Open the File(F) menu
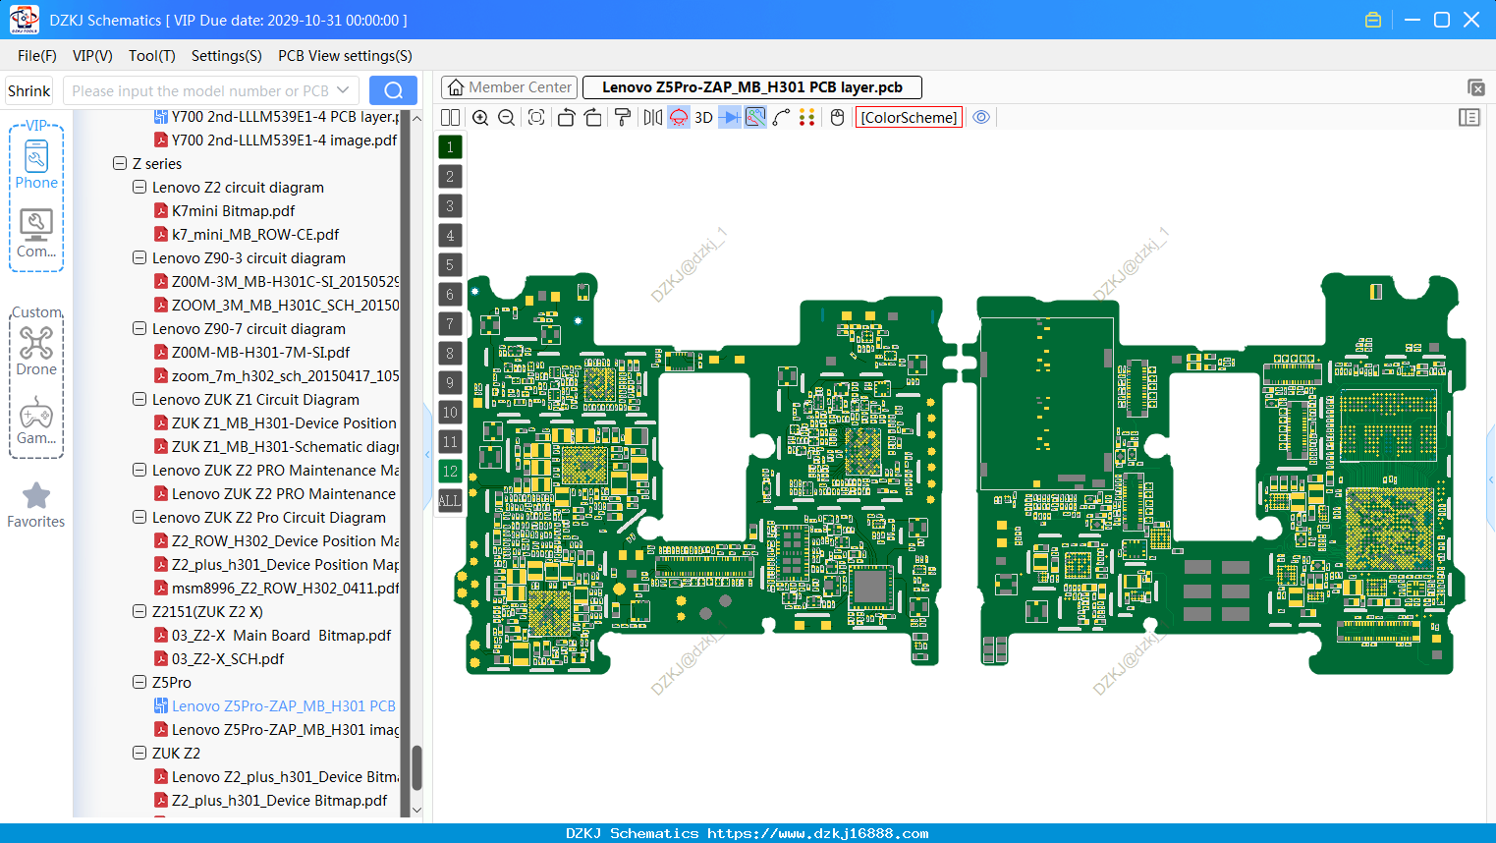The width and height of the screenshot is (1496, 843). [x=37, y=56]
